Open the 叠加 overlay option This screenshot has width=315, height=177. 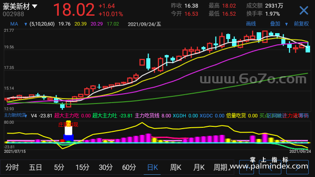tap(275, 24)
